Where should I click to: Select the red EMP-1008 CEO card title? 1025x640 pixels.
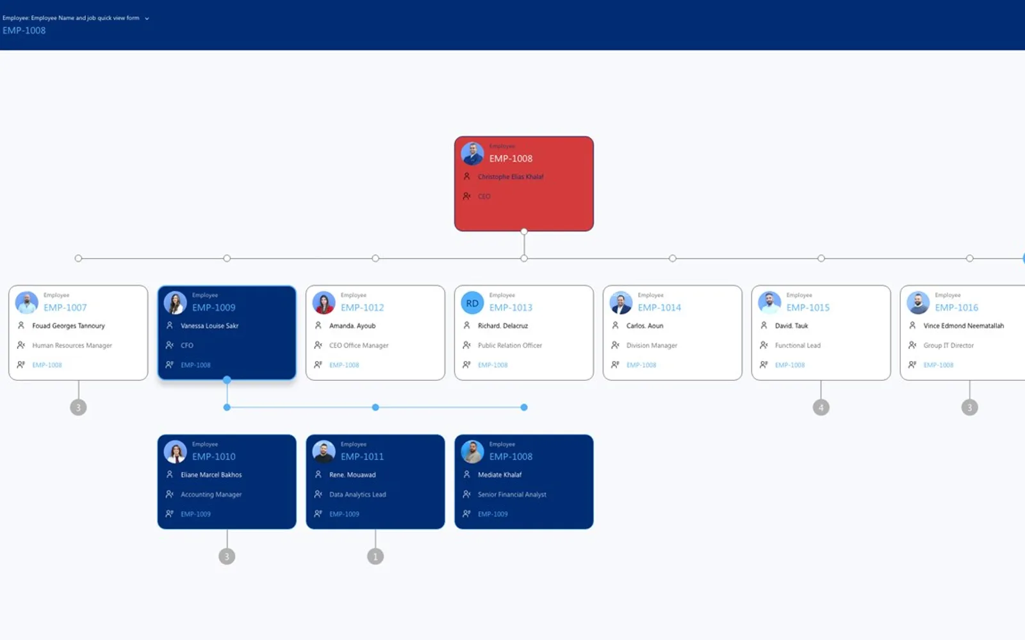click(511, 159)
